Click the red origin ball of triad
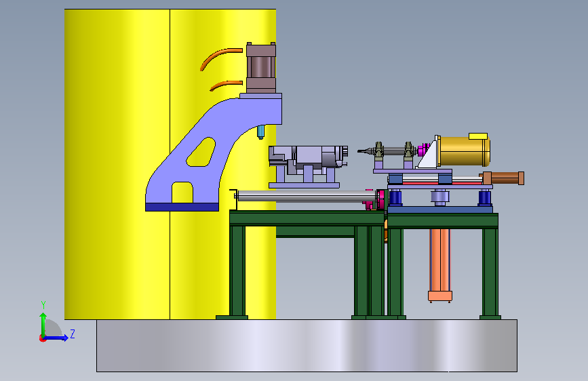The height and width of the screenshot is (381, 588). (x=42, y=338)
